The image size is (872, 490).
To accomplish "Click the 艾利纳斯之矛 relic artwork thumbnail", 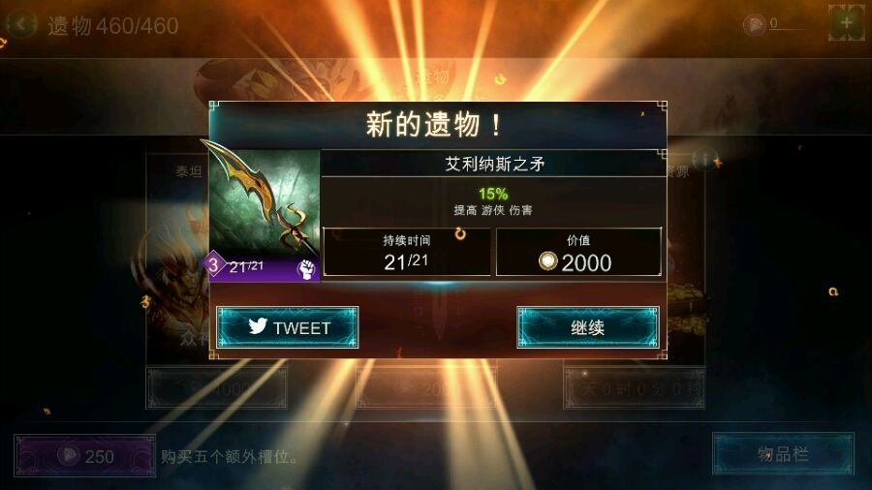I will pos(265,202).
